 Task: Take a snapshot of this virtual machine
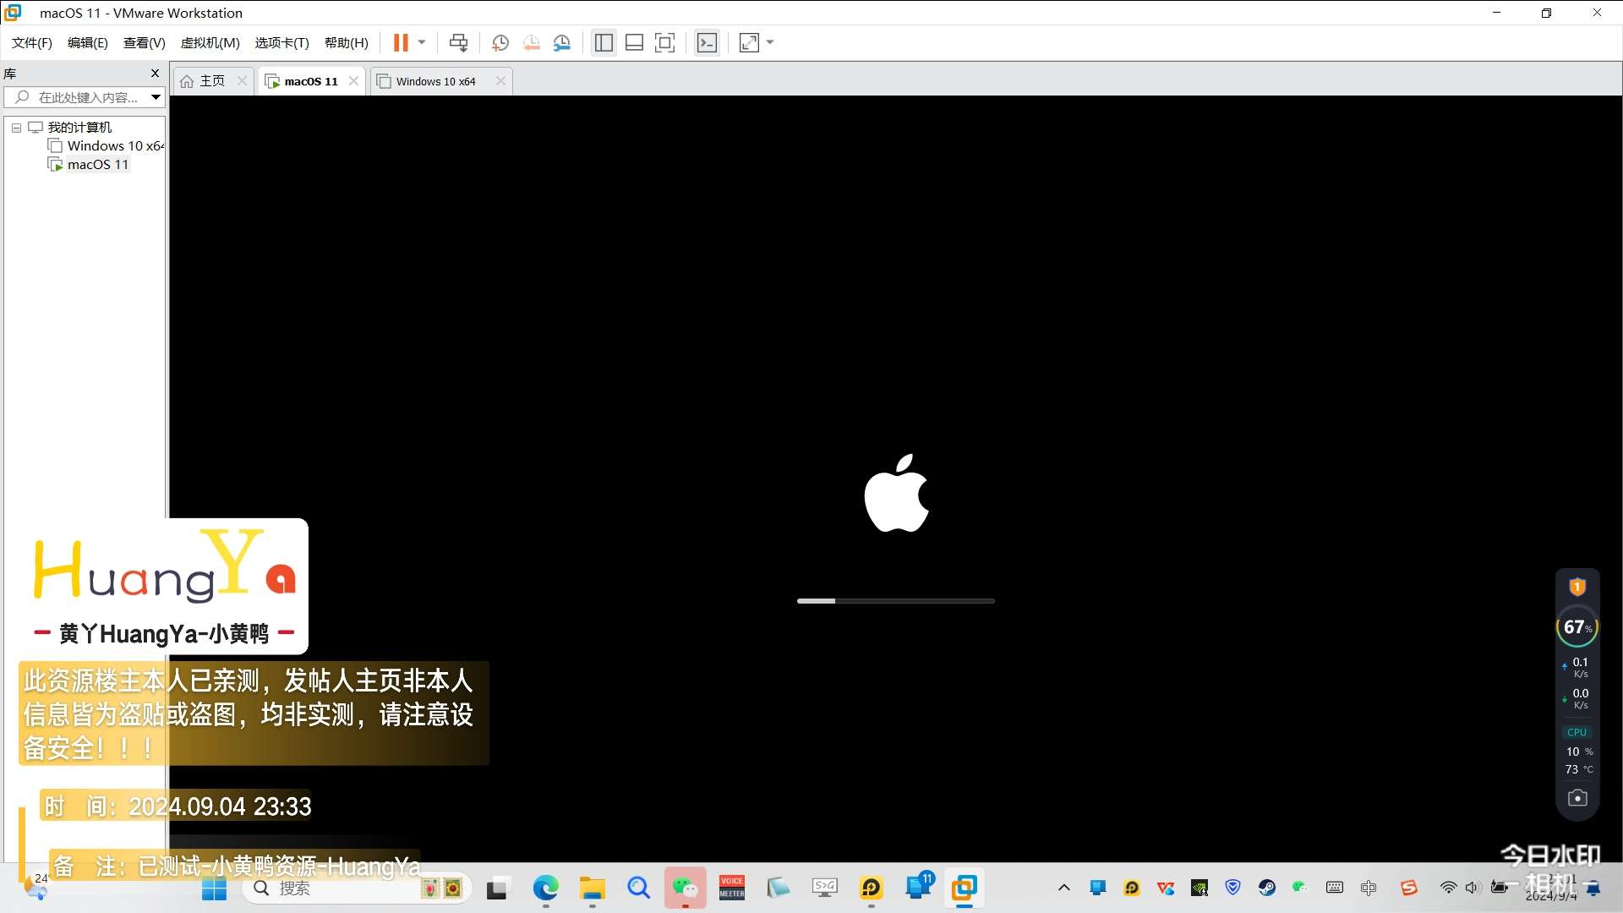[x=500, y=43]
